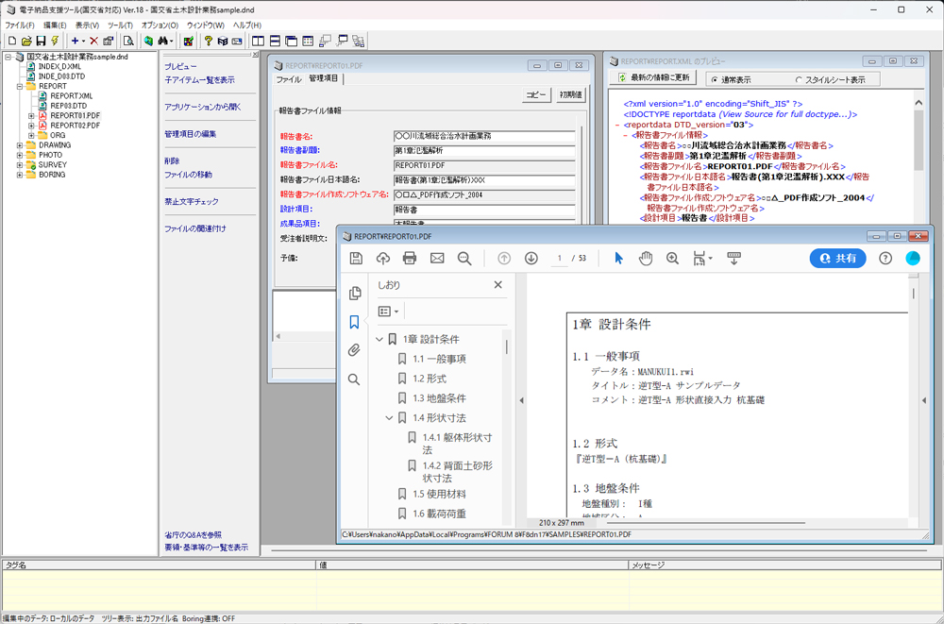Viewport: 944px width, 624px height.
Task: Expand the PHOTO folder node
Action: point(20,155)
